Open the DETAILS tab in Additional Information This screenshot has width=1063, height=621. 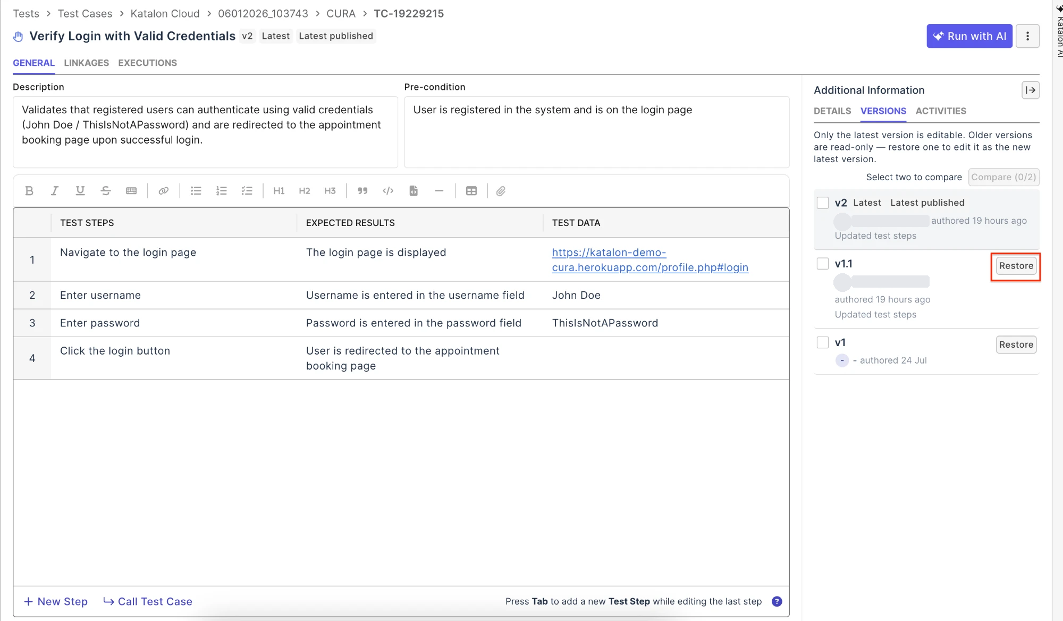832,111
